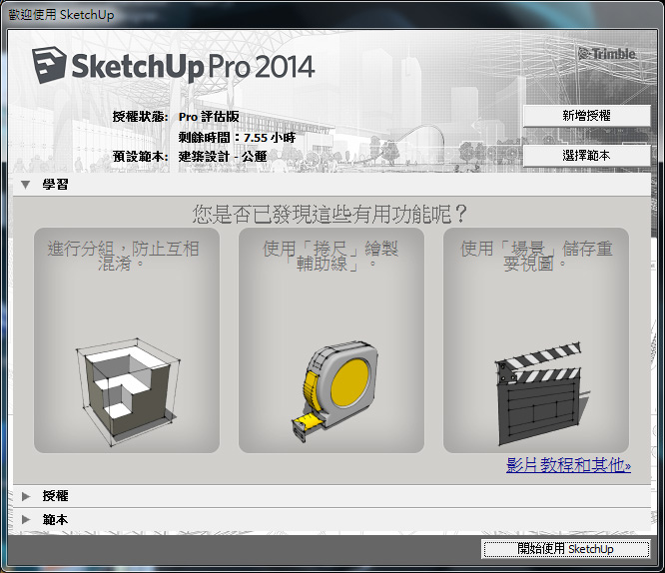The height and width of the screenshot is (573, 665).
Task: Select the 授權 section header text
Action: [x=55, y=496]
